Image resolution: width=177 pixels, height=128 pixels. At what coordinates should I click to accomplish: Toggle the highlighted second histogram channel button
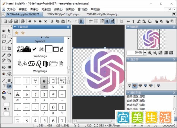coord(135,86)
